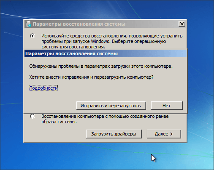The height and width of the screenshot is (170, 214).
Task: Click the Используйте средства восстановления option label
Action: (x=112, y=41)
